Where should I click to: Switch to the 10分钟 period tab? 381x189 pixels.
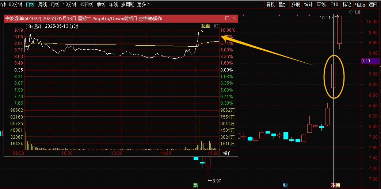click(x=69, y=4)
